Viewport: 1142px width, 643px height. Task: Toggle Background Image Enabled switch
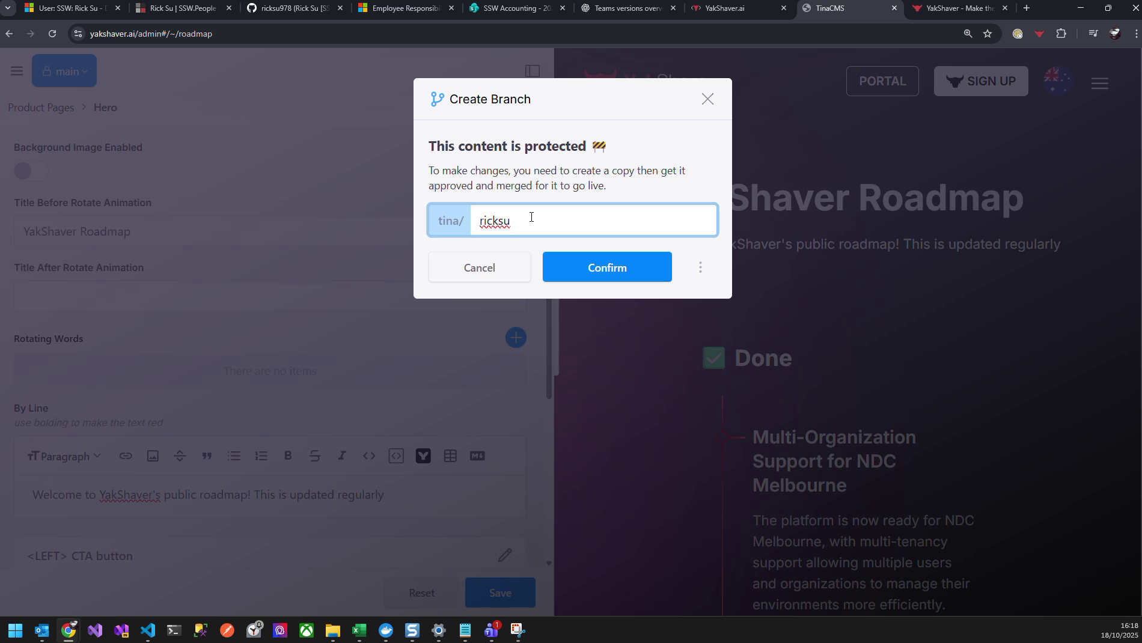pyautogui.click(x=31, y=171)
